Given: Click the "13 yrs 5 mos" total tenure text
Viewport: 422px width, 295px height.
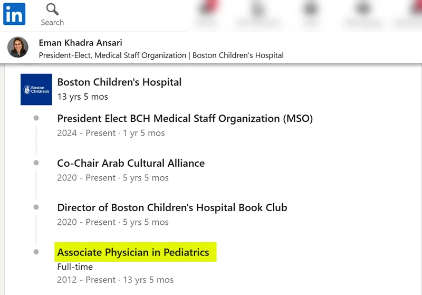Looking at the screenshot, I should (x=82, y=97).
